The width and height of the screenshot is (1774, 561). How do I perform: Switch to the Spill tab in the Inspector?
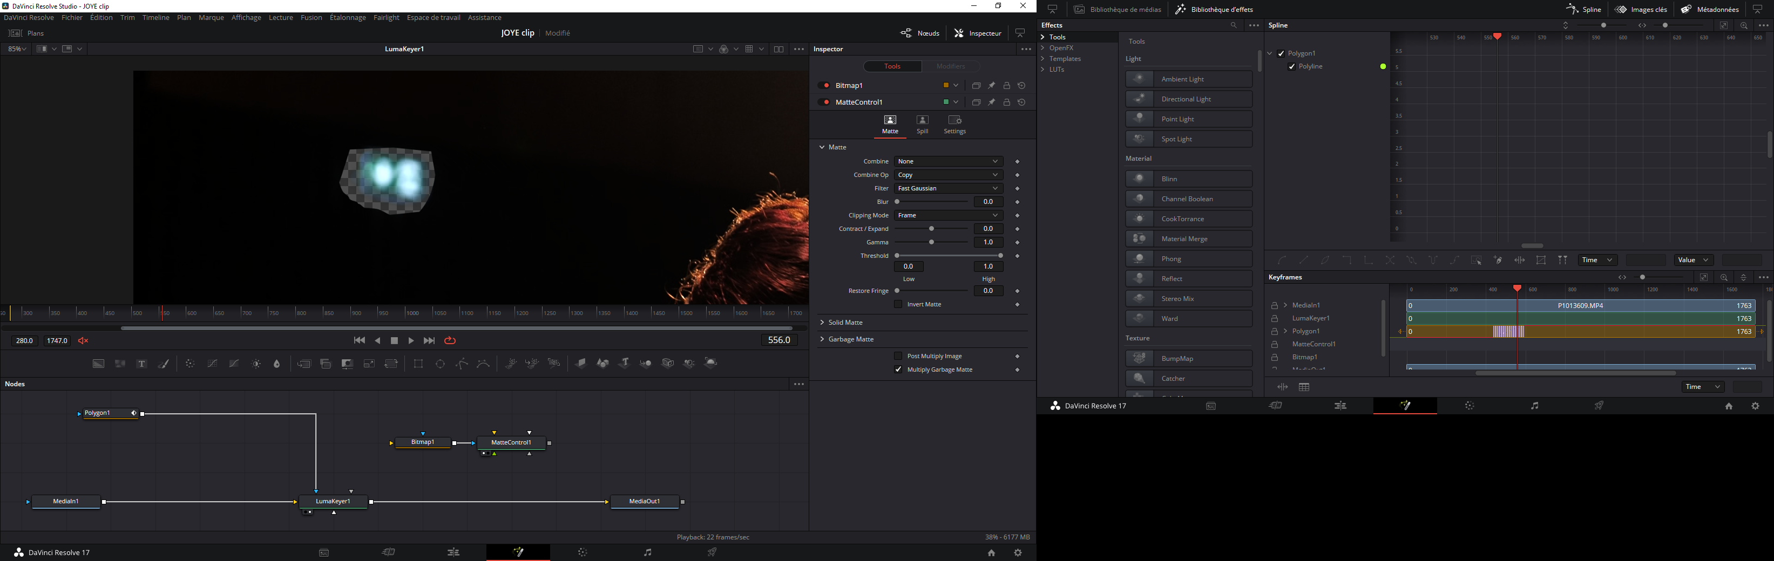922,125
